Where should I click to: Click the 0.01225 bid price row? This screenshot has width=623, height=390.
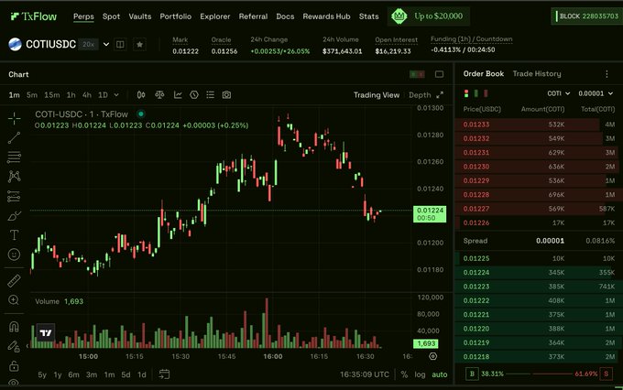539,258
